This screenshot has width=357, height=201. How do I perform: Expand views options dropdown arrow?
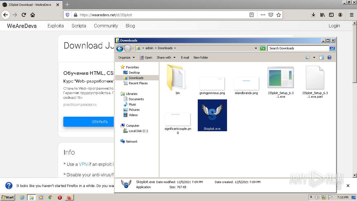pos(314,58)
